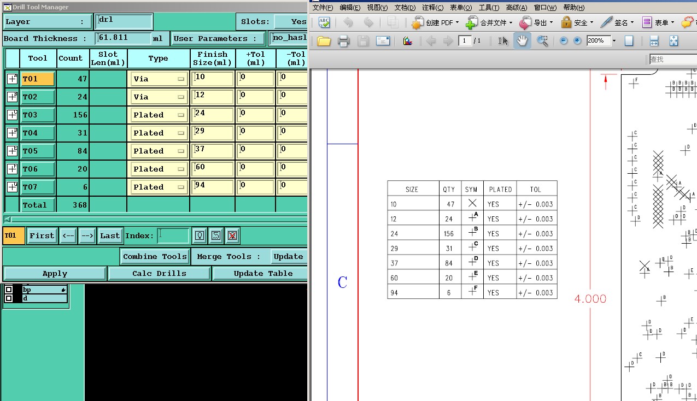Click the zoom in plus icon
Viewport: 697px width, 401px height.
click(577, 41)
